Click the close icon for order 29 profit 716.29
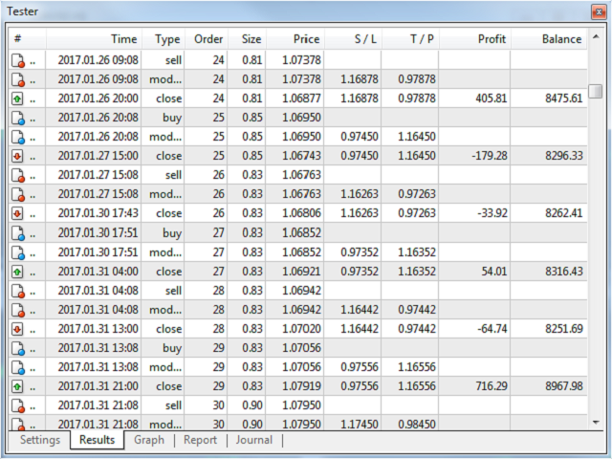The height and width of the screenshot is (459, 612). [x=18, y=385]
